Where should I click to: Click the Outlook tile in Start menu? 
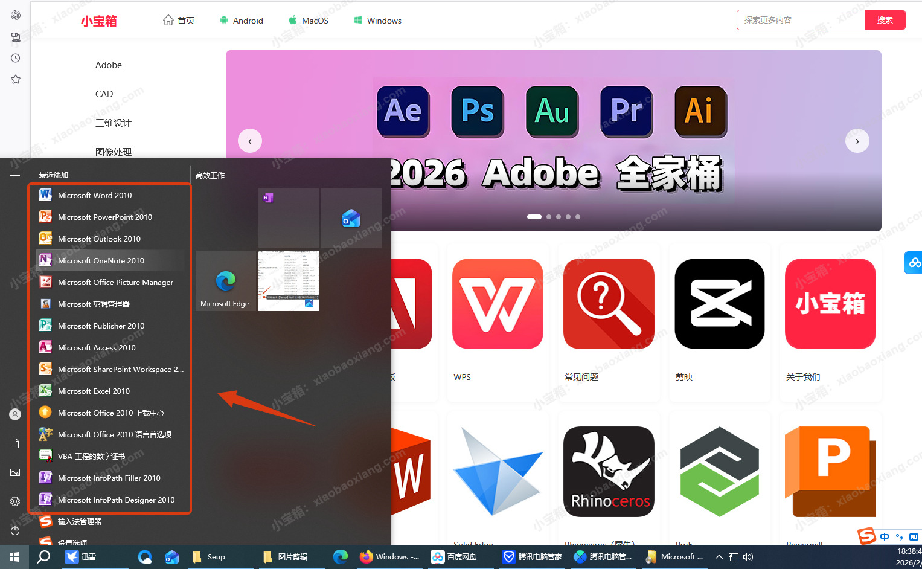[x=351, y=218]
